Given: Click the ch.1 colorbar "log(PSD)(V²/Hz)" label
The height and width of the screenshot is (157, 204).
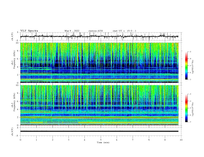Looking at the screenshot, I should point(193,67).
